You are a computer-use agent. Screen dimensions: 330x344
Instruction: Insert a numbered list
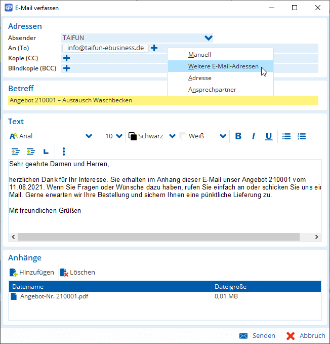pyautogui.click(x=302, y=136)
